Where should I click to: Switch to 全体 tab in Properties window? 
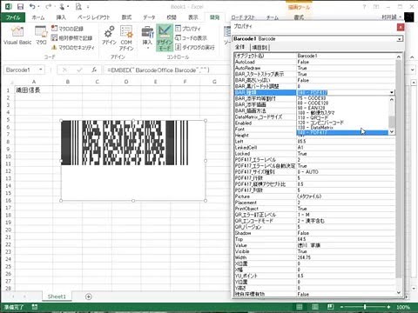click(239, 47)
